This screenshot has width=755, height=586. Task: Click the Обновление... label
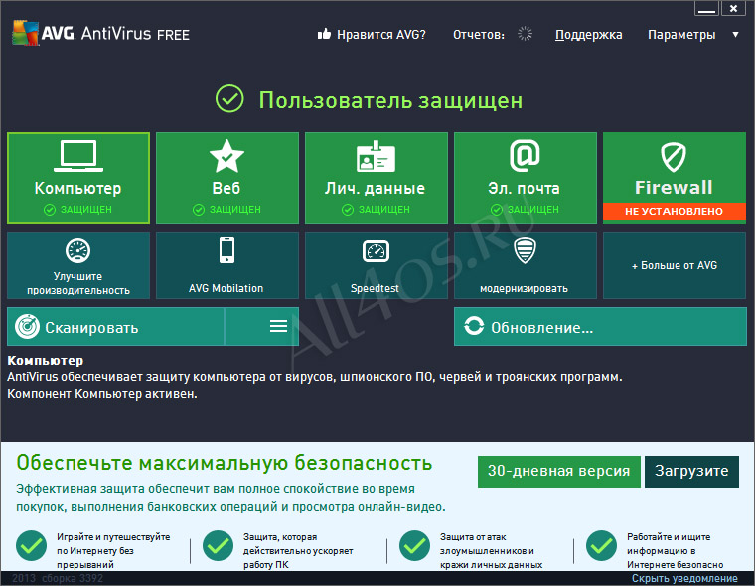pyautogui.click(x=541, y=328)
